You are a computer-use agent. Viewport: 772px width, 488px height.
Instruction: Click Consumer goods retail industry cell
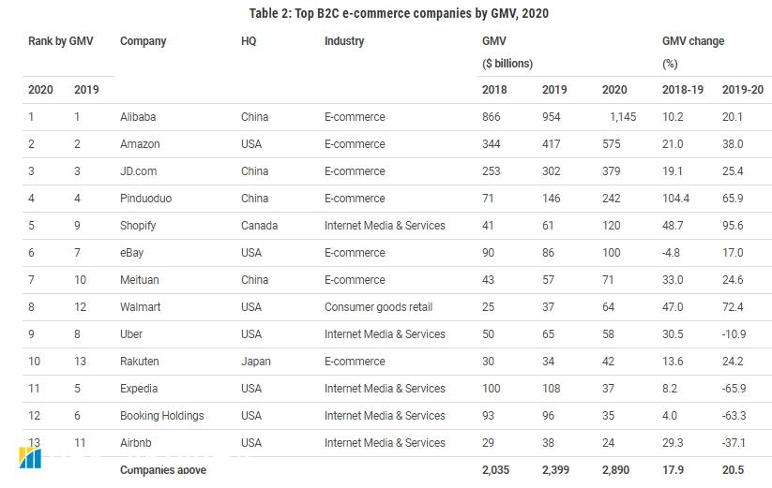click(378, 307)
